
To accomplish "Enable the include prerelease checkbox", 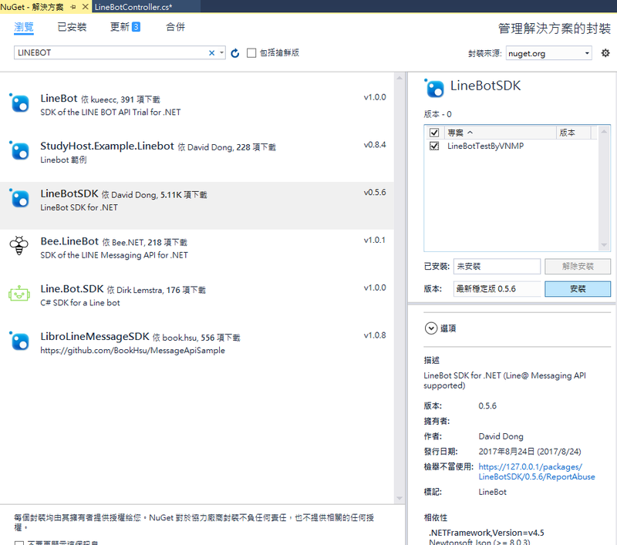I will [251, 52].
